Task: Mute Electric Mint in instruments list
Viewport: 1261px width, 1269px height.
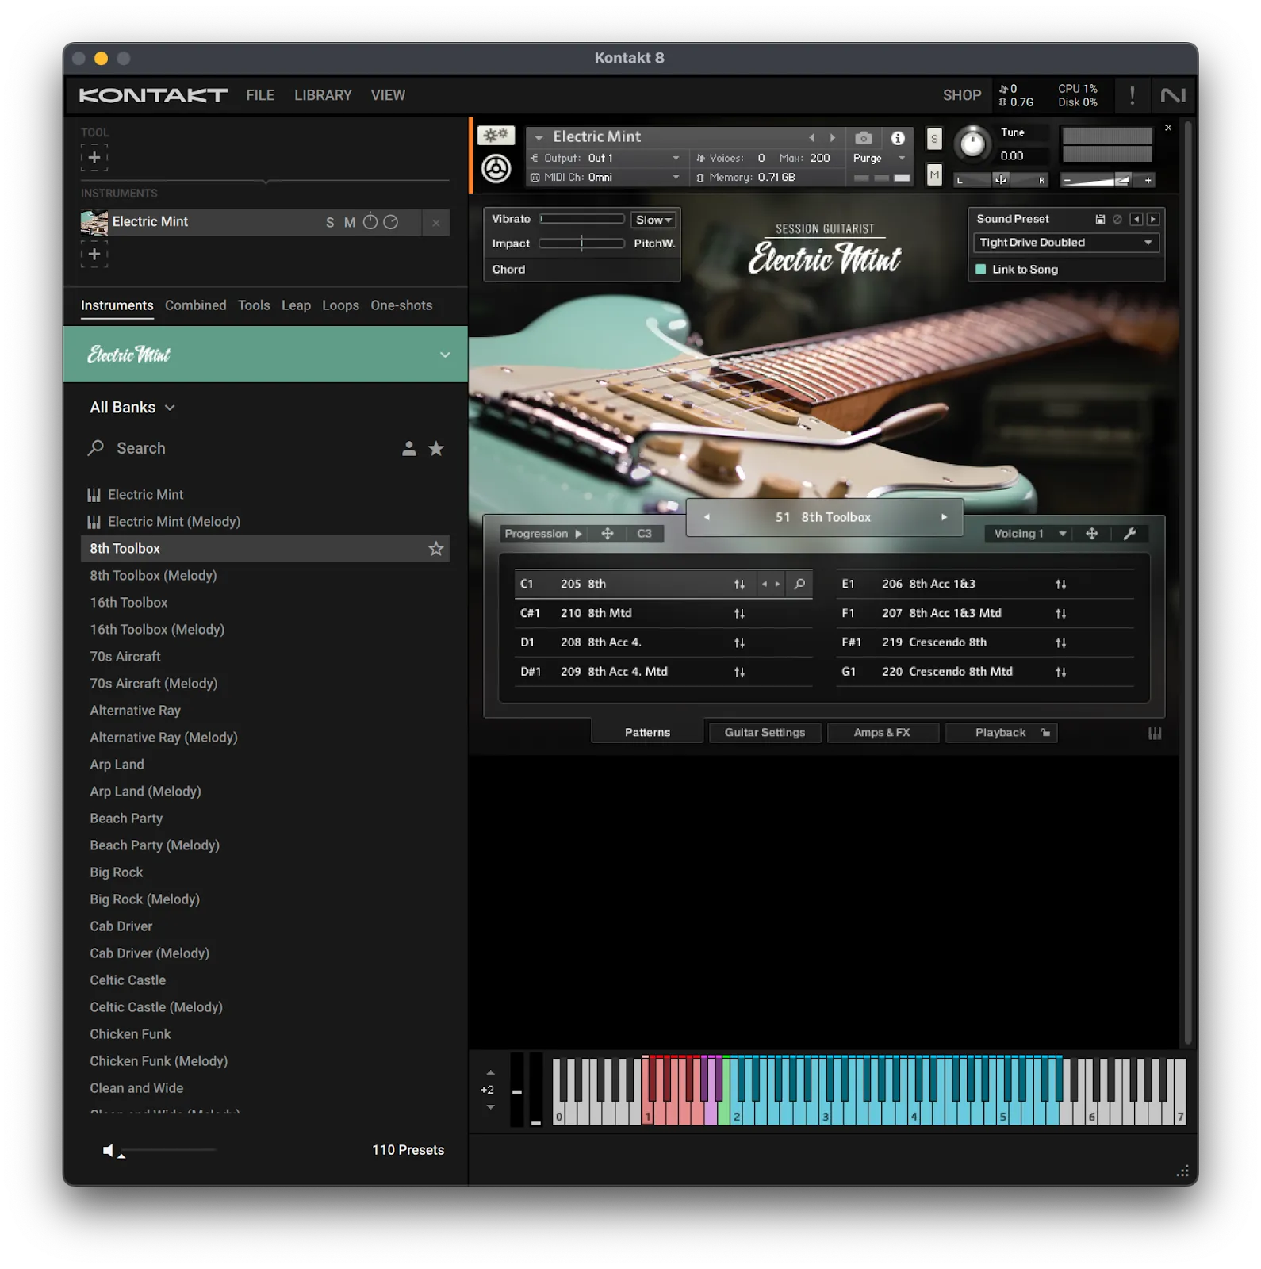Action: point(350,223)
